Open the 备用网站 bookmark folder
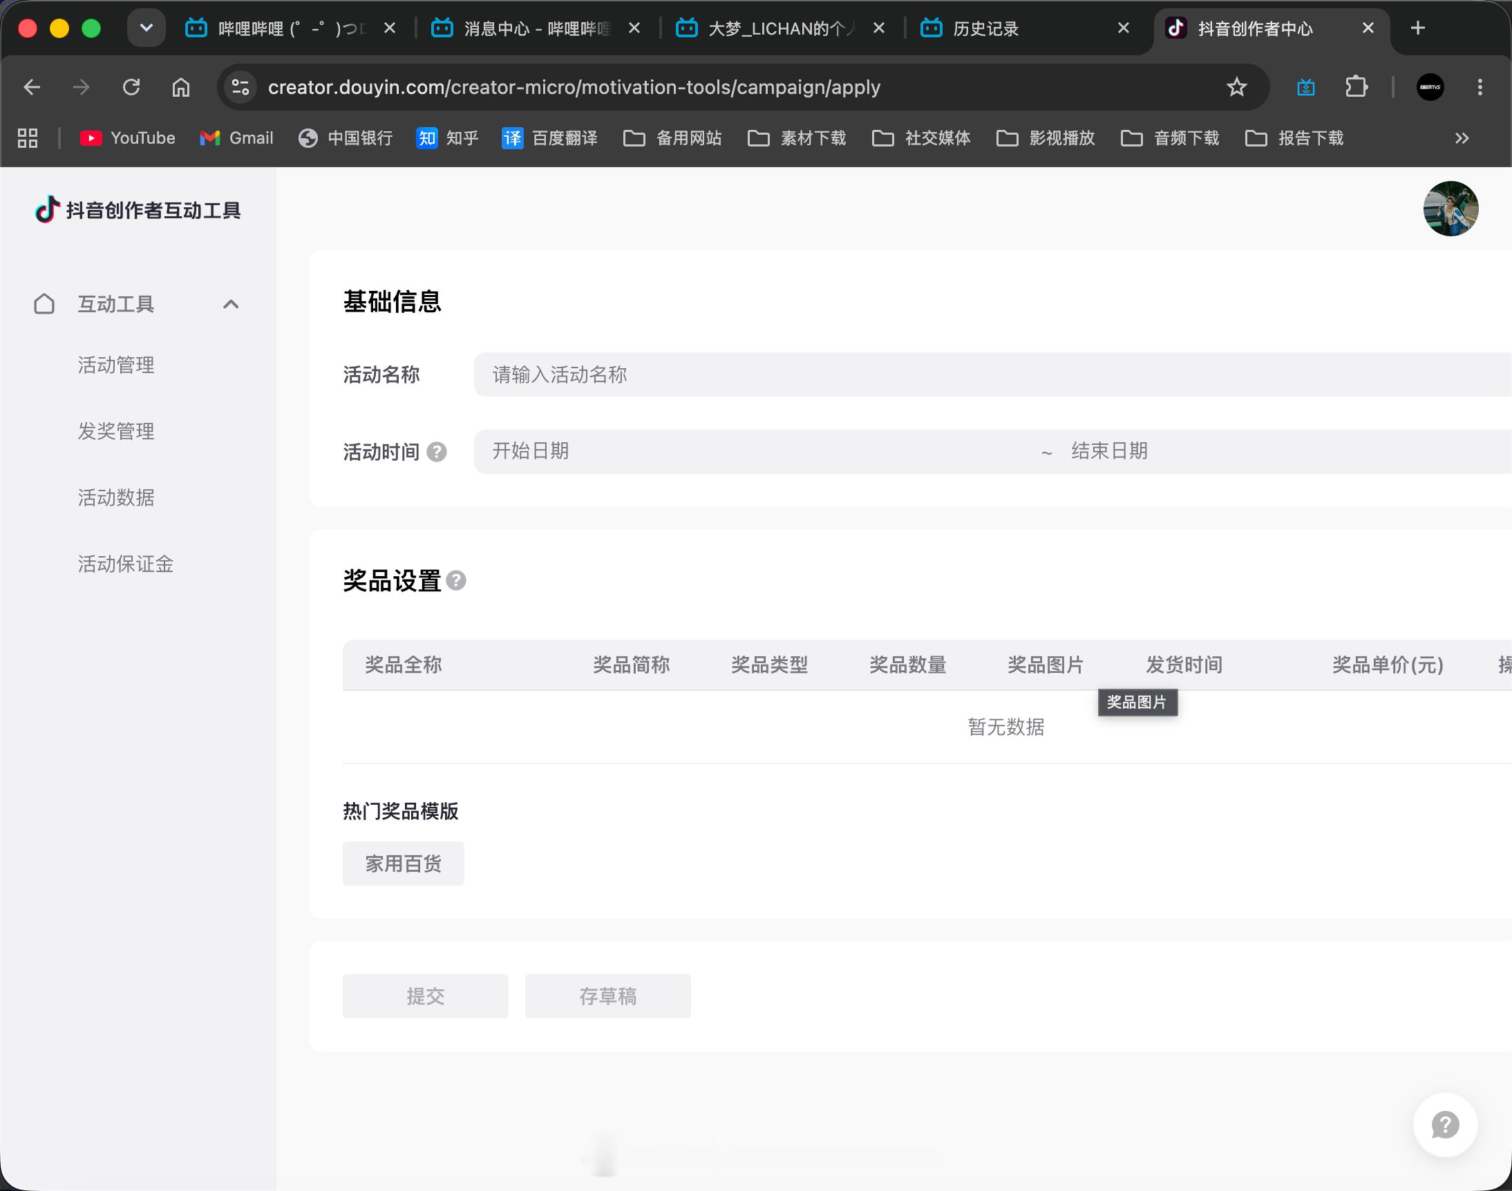This screenshot has width=1512, height=1191. [673, 138]
